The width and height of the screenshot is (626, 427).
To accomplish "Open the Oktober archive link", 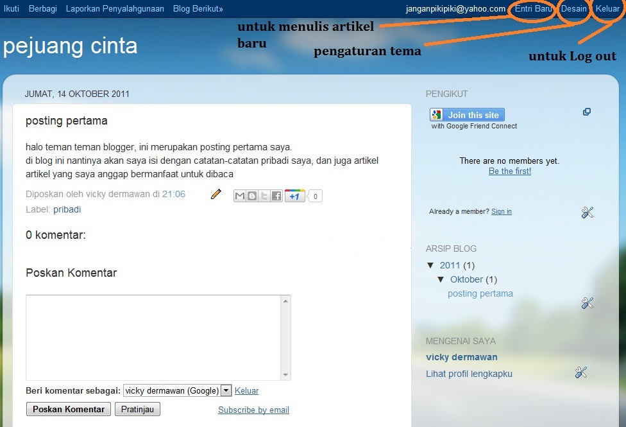I will pyautogui.click(x=467, y=279).
